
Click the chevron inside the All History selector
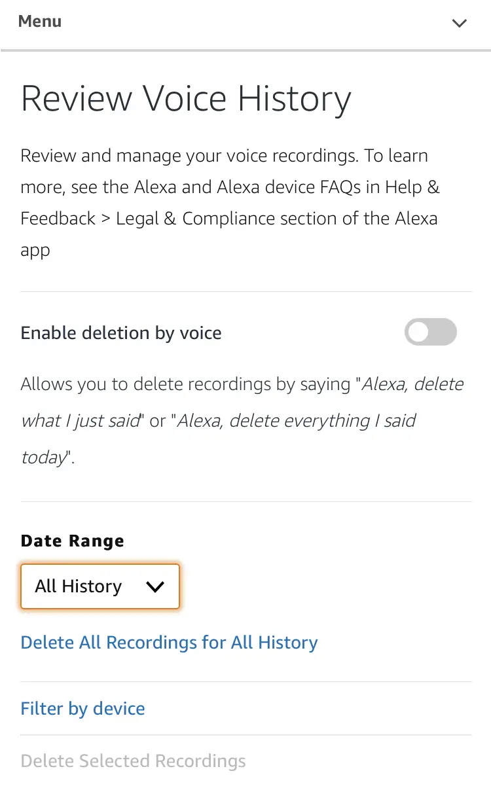click(155, 586)
